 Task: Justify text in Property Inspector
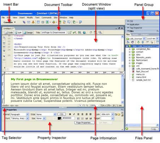pos(90,114)
